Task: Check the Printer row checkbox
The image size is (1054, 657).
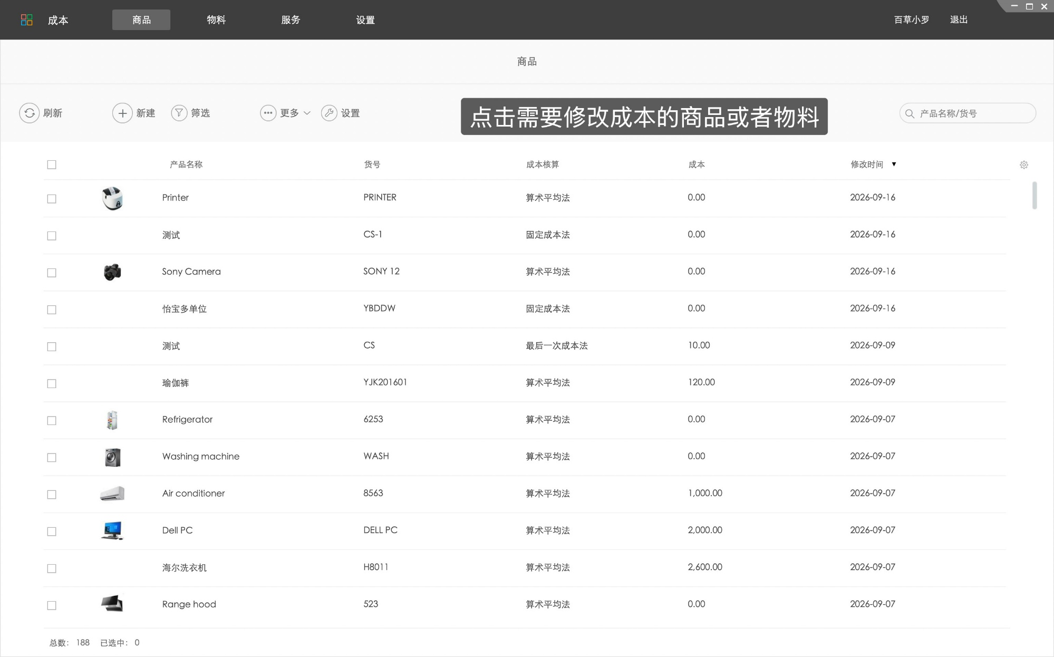Action: [52, 199]
